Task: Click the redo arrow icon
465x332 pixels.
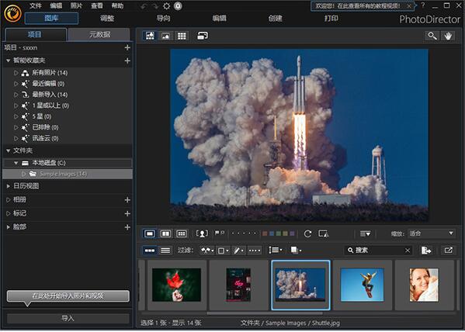Action: (x=155, y=6)
